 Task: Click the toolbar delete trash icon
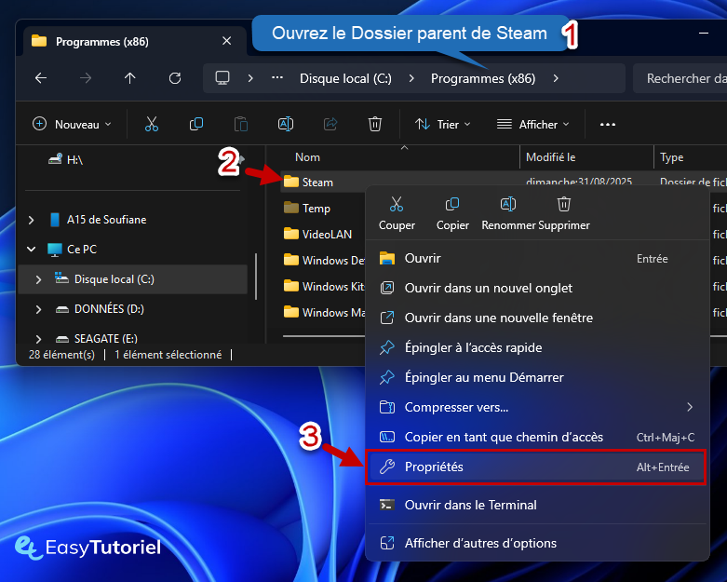[x=375, y=124]
